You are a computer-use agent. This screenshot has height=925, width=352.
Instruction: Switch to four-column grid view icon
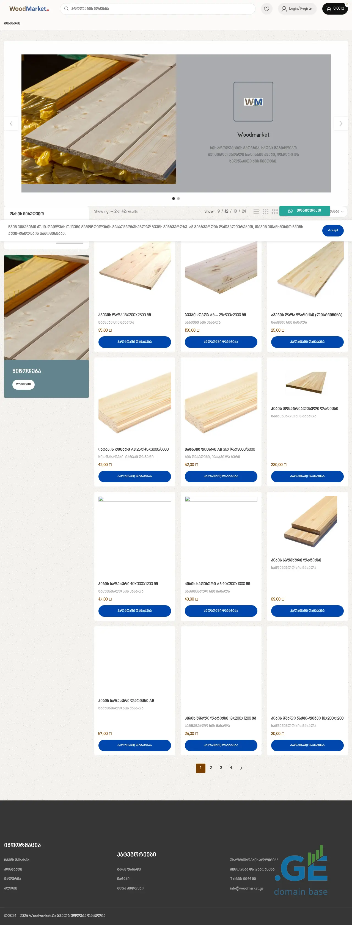(x=275, y=211)
